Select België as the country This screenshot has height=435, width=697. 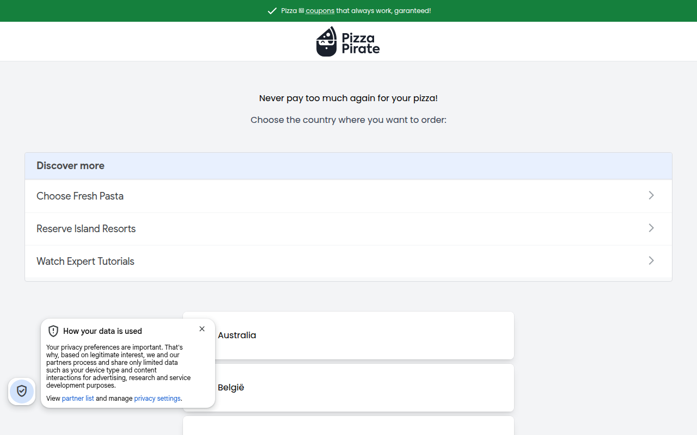348,388
